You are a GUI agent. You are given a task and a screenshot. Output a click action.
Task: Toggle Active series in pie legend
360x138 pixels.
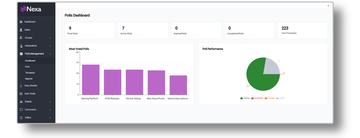[245, 98]
